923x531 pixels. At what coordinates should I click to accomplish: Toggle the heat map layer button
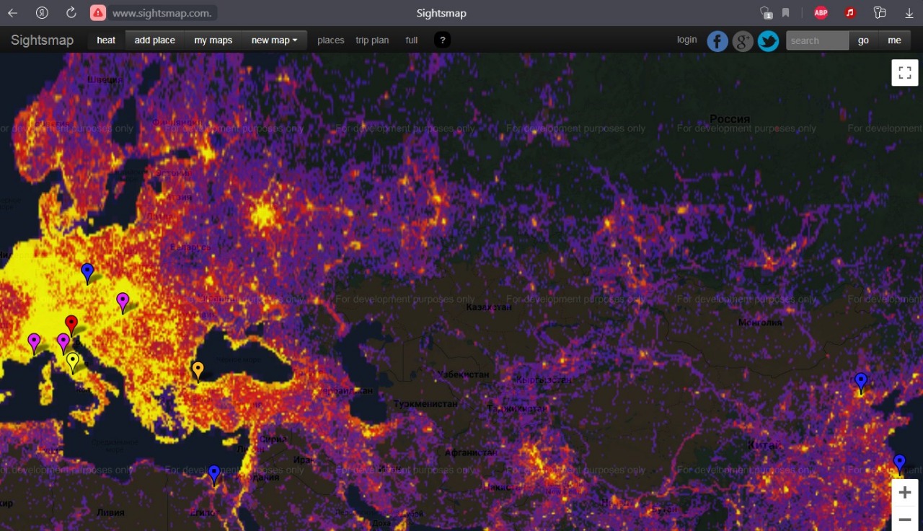(x=106, y=40)
